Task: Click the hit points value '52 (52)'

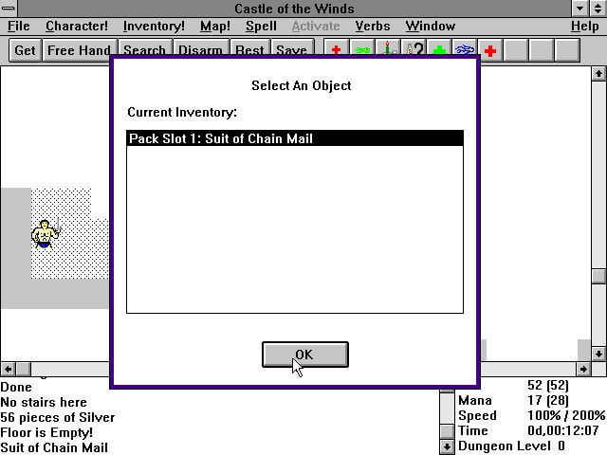Action: [x=548, y=385]
